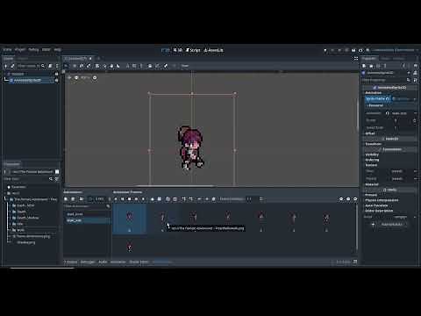Toggle distraction-free mode icon above viewport
421x316 pixels.
point(356,59)
